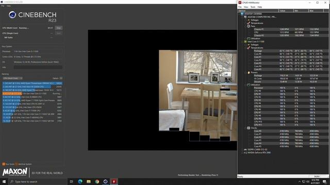Collapse the Clocks node

245,128
